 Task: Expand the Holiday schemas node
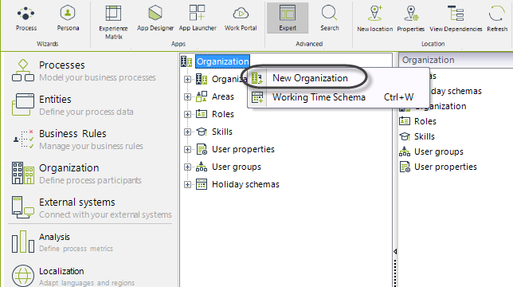187,185
